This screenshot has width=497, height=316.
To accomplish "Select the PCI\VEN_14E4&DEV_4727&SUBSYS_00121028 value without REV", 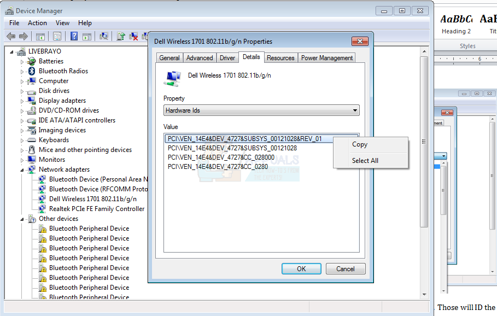I will coord(232,148).
